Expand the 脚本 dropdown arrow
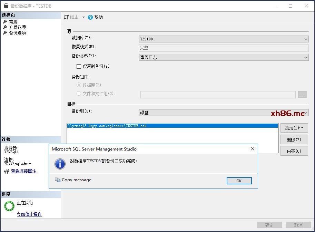The width and height of the screenshot is (315, 232). point(83,17)
